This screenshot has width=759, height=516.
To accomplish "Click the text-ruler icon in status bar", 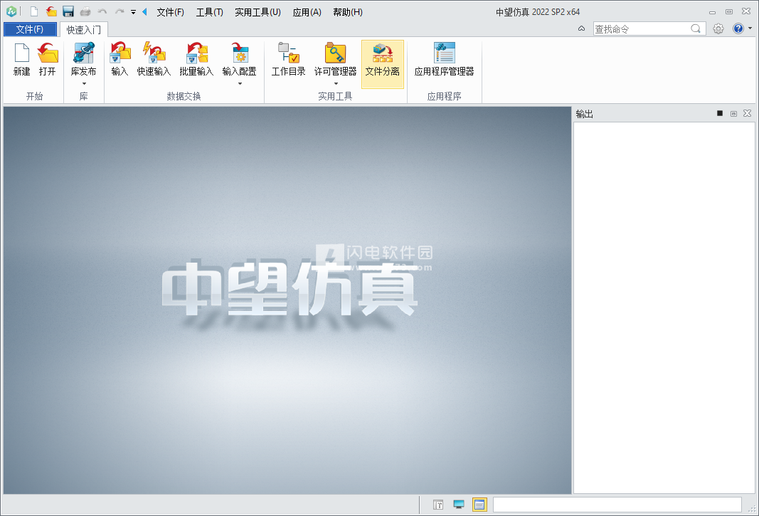I will (438, 505).
